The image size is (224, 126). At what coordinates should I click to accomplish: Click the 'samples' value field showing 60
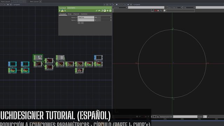click(98, 17)
